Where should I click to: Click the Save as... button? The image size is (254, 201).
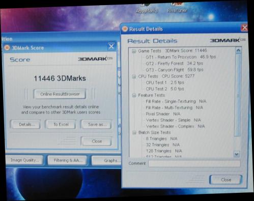[96, 125]
